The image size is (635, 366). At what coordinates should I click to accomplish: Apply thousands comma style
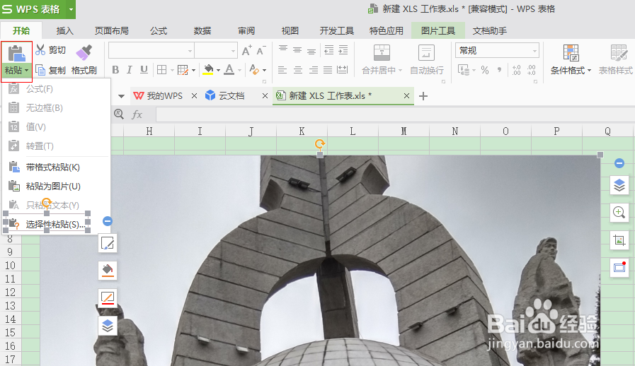coord(499,70)
